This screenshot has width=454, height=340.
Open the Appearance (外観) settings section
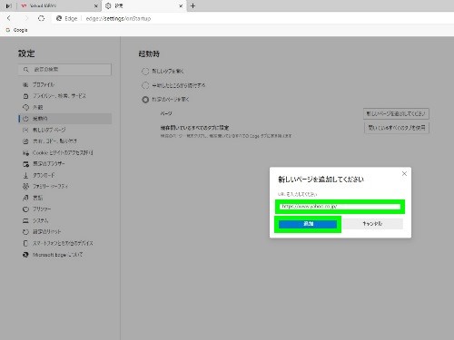pyautogui.click(x=34, y=107)
